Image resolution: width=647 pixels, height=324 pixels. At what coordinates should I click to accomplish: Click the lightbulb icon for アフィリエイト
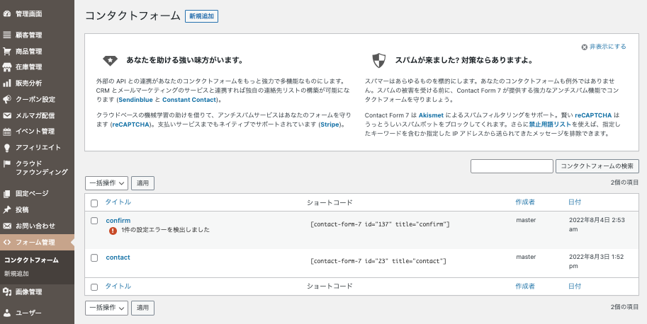point(7,148)
